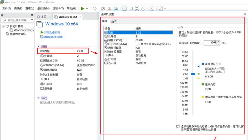Toggle the thumbnail bar view icon

(131, 8)
